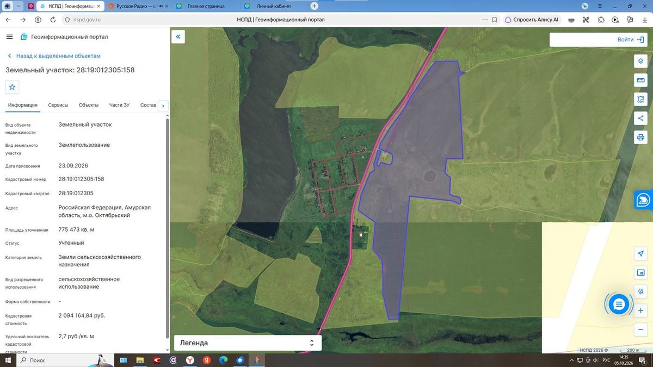Switch to Личный кабинет browser tab

point(274,6)
